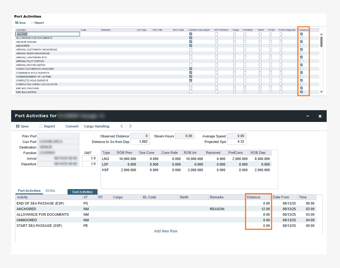Enable Distance for ALLOWANCE FOR DOCUMENTS
This screenshot has width=340, height=268.
[x=301, y=38]
